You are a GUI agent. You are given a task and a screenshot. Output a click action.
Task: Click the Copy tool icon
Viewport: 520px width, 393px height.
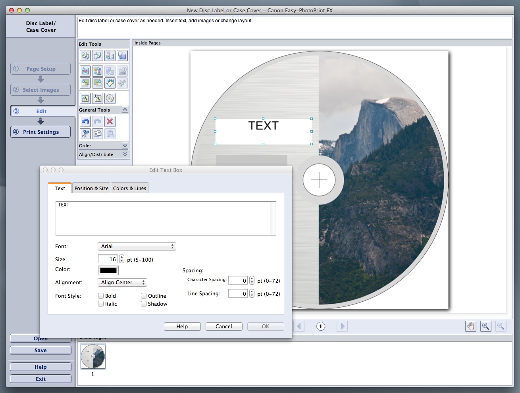tap(98, 134)
